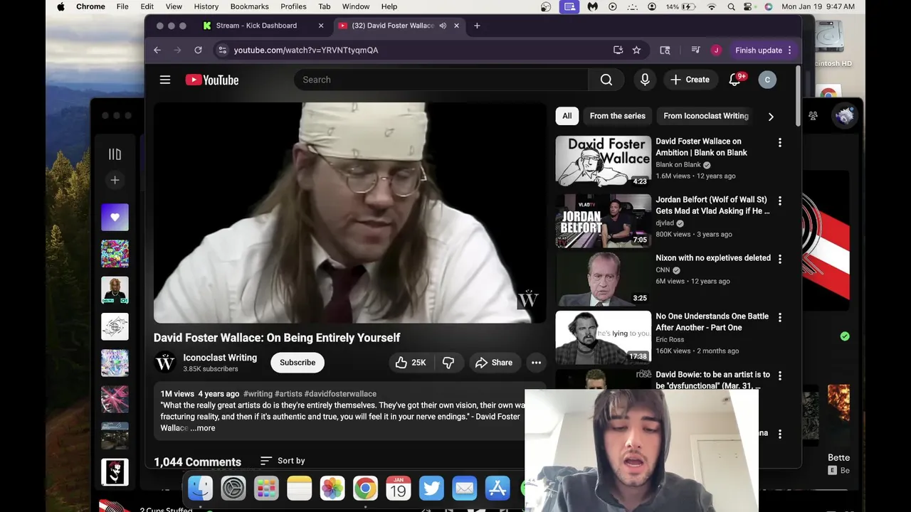
Task: Open Twitter app from the Dock
Action: 431,488
